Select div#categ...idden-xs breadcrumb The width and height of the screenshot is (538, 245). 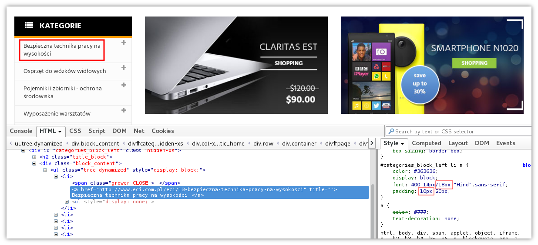tap(156, 143)
